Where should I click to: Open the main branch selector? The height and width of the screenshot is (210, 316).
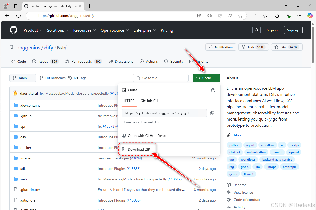[x=22, y=78]
